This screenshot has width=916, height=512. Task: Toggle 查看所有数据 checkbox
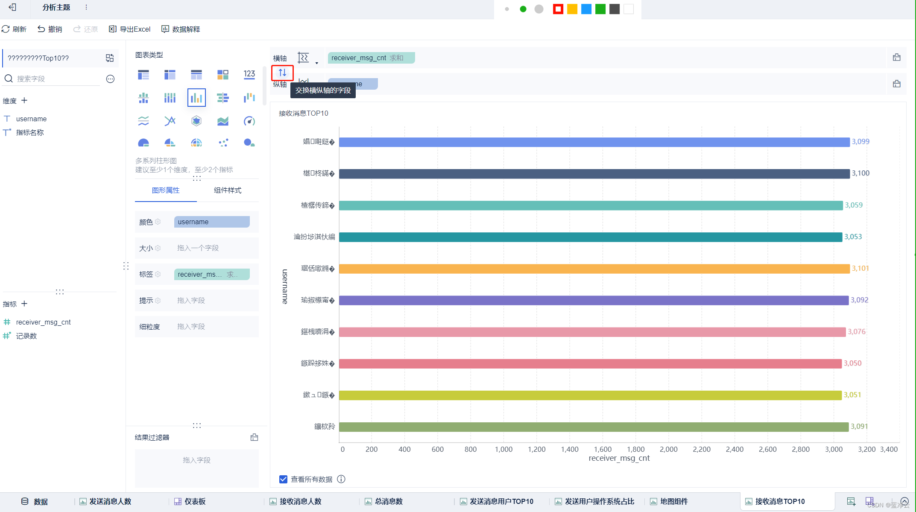282,479
